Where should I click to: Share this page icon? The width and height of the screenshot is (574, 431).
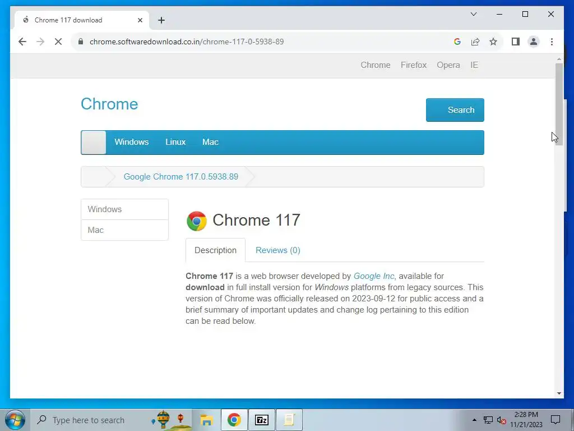pos(475,42)
